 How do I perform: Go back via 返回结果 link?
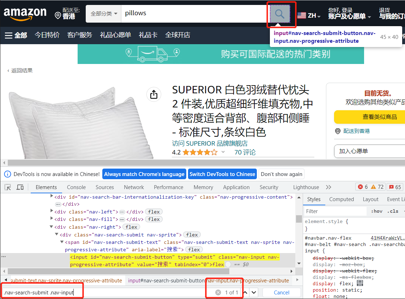20,71
